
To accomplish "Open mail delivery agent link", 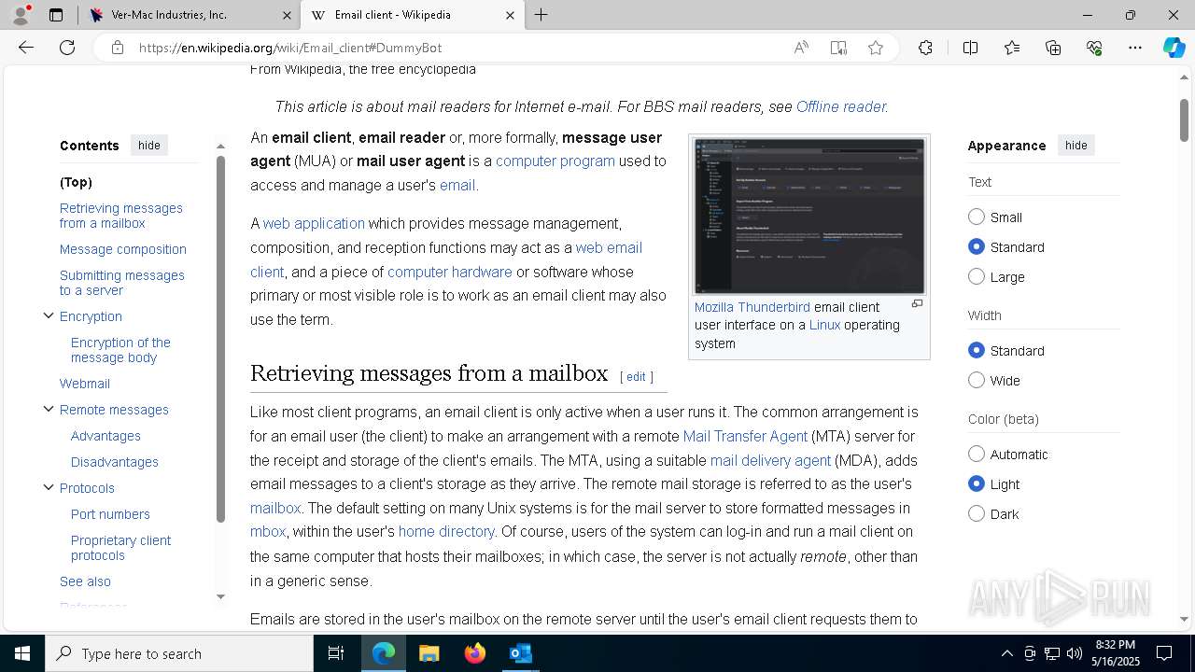I will [770, 460].
